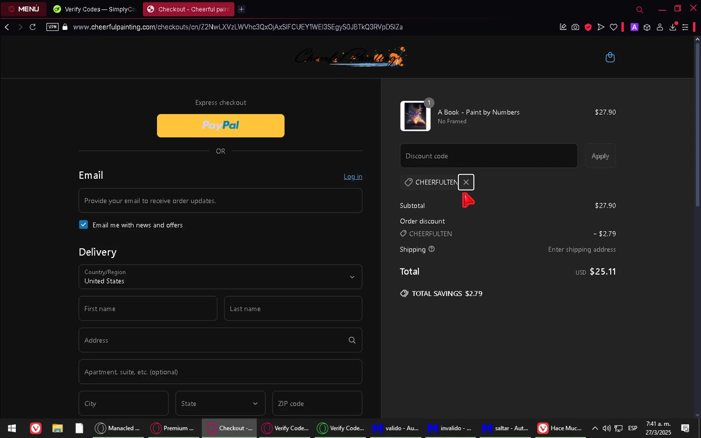Open File Explorer from taskbar

[57, 428]
